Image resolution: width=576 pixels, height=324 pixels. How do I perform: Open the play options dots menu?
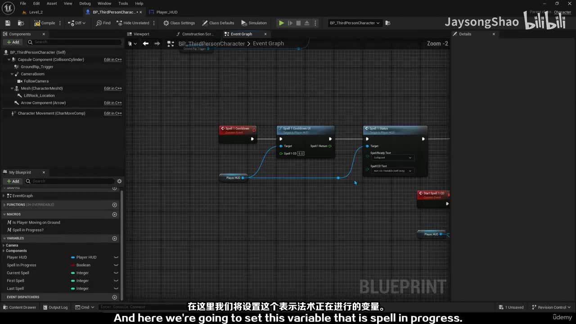315,23
